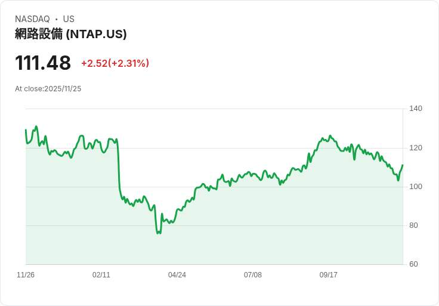Click the 02/11 date on the x-axis
The image size is (439, 306).
click(x=101, y=275)
